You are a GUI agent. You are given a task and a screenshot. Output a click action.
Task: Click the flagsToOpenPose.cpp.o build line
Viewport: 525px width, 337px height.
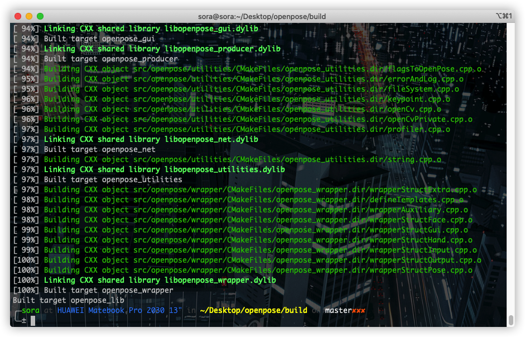coord(262,69)
